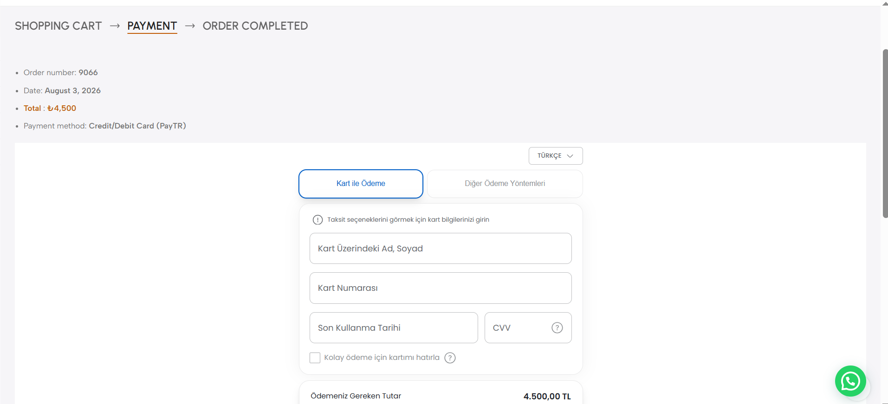Image resolution: width=888 pixels, height=404 pixels.
Task: Tick 'Kolay ödeme için kartımı hatırla' checkbox
Action: (x=315, y=358)
